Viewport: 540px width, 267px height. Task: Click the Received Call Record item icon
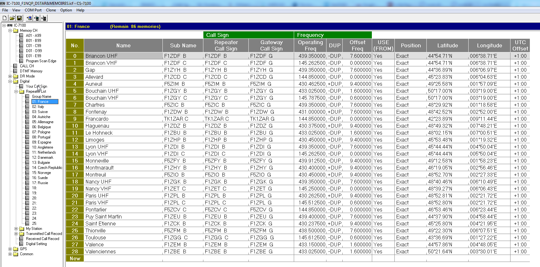pyautogui.click(x=21, y=239)
